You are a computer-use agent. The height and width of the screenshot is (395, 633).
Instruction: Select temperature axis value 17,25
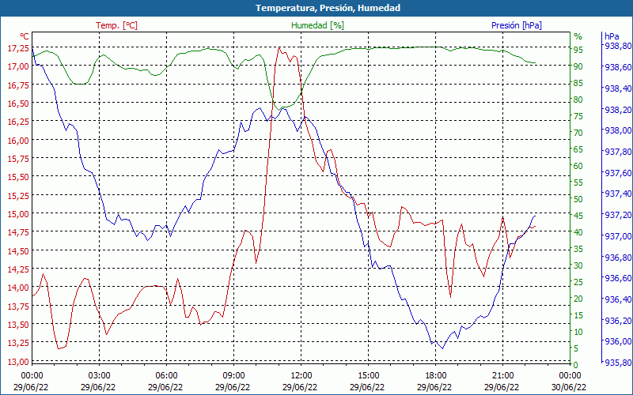pyautogui.click(x=18, y=48)
